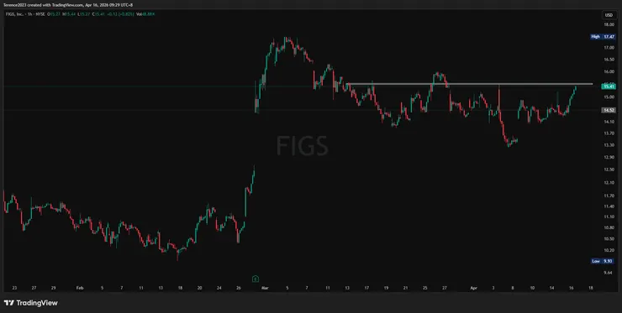The image size is (622, 313).
Task: Click the 'FIGS, Inc.' symbol title
Action: tap(15, 14)
